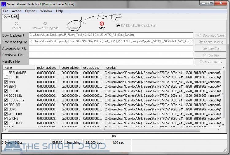Click the Nand Util File button label

pyautogui.click(x=213, y=62)
